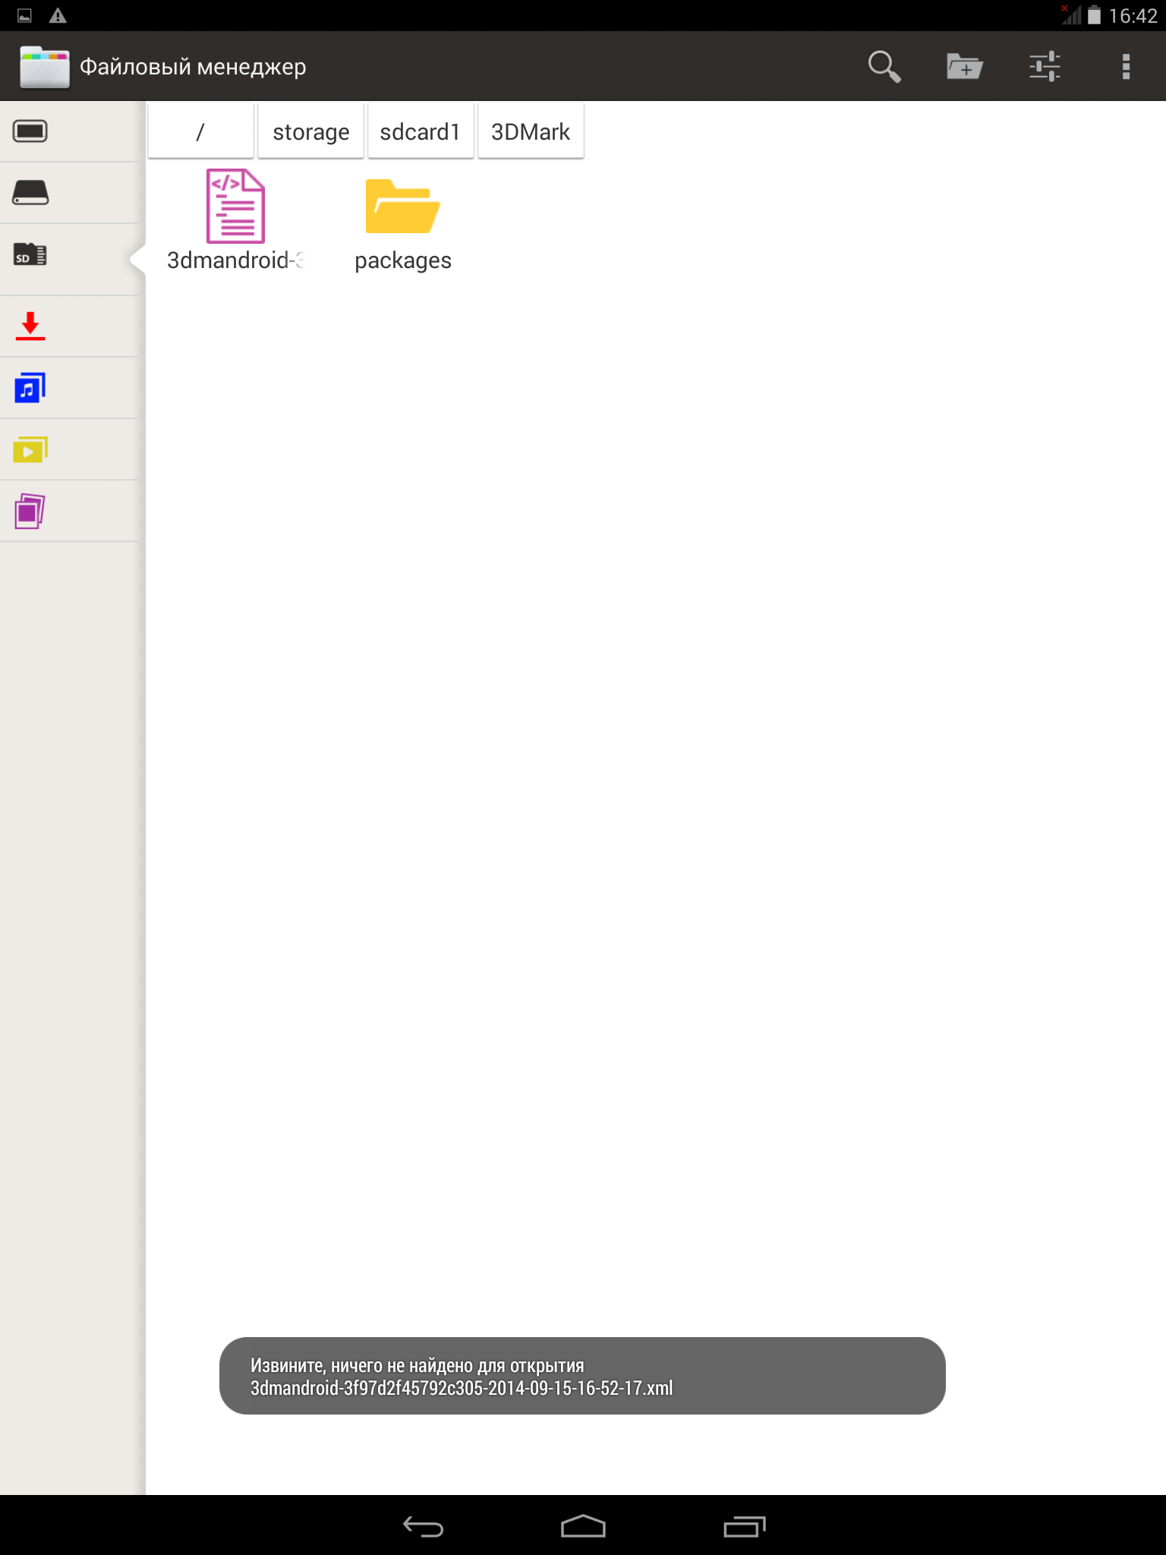1166x1555 pixels.
Task: Tap the Файловый менеджер app logo
Action: tap(44, 67)
